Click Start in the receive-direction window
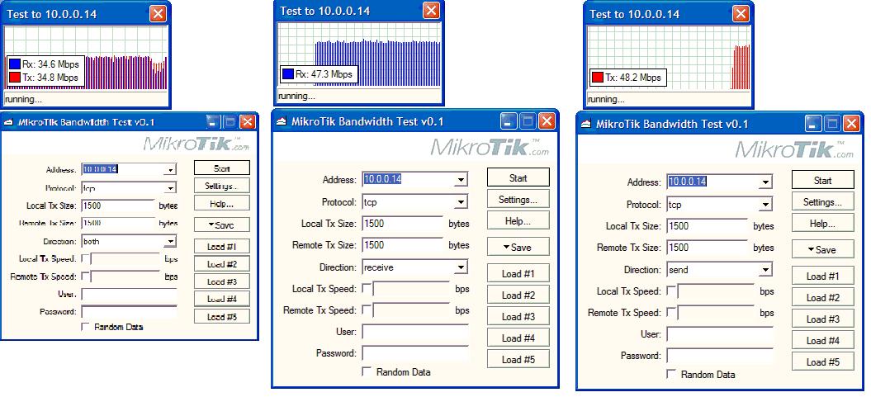 518,177
